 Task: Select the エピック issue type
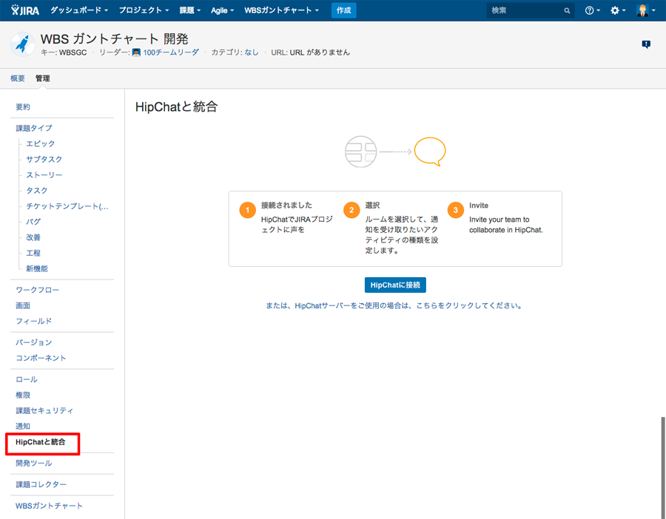[41, 143]
